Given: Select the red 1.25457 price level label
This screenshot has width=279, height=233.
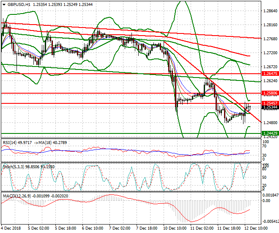Looking at the screenshot, I should click(270, 103).
